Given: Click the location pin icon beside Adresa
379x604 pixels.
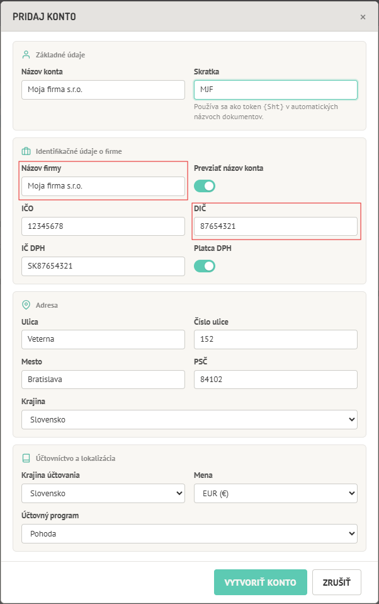Looking at the screenshot, I should click(x=26, y=305).
